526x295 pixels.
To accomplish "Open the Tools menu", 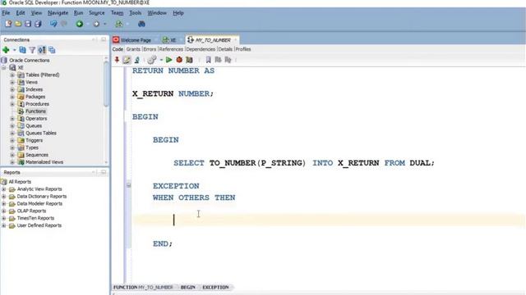I will pyautogui.click(x=135, y=13).
